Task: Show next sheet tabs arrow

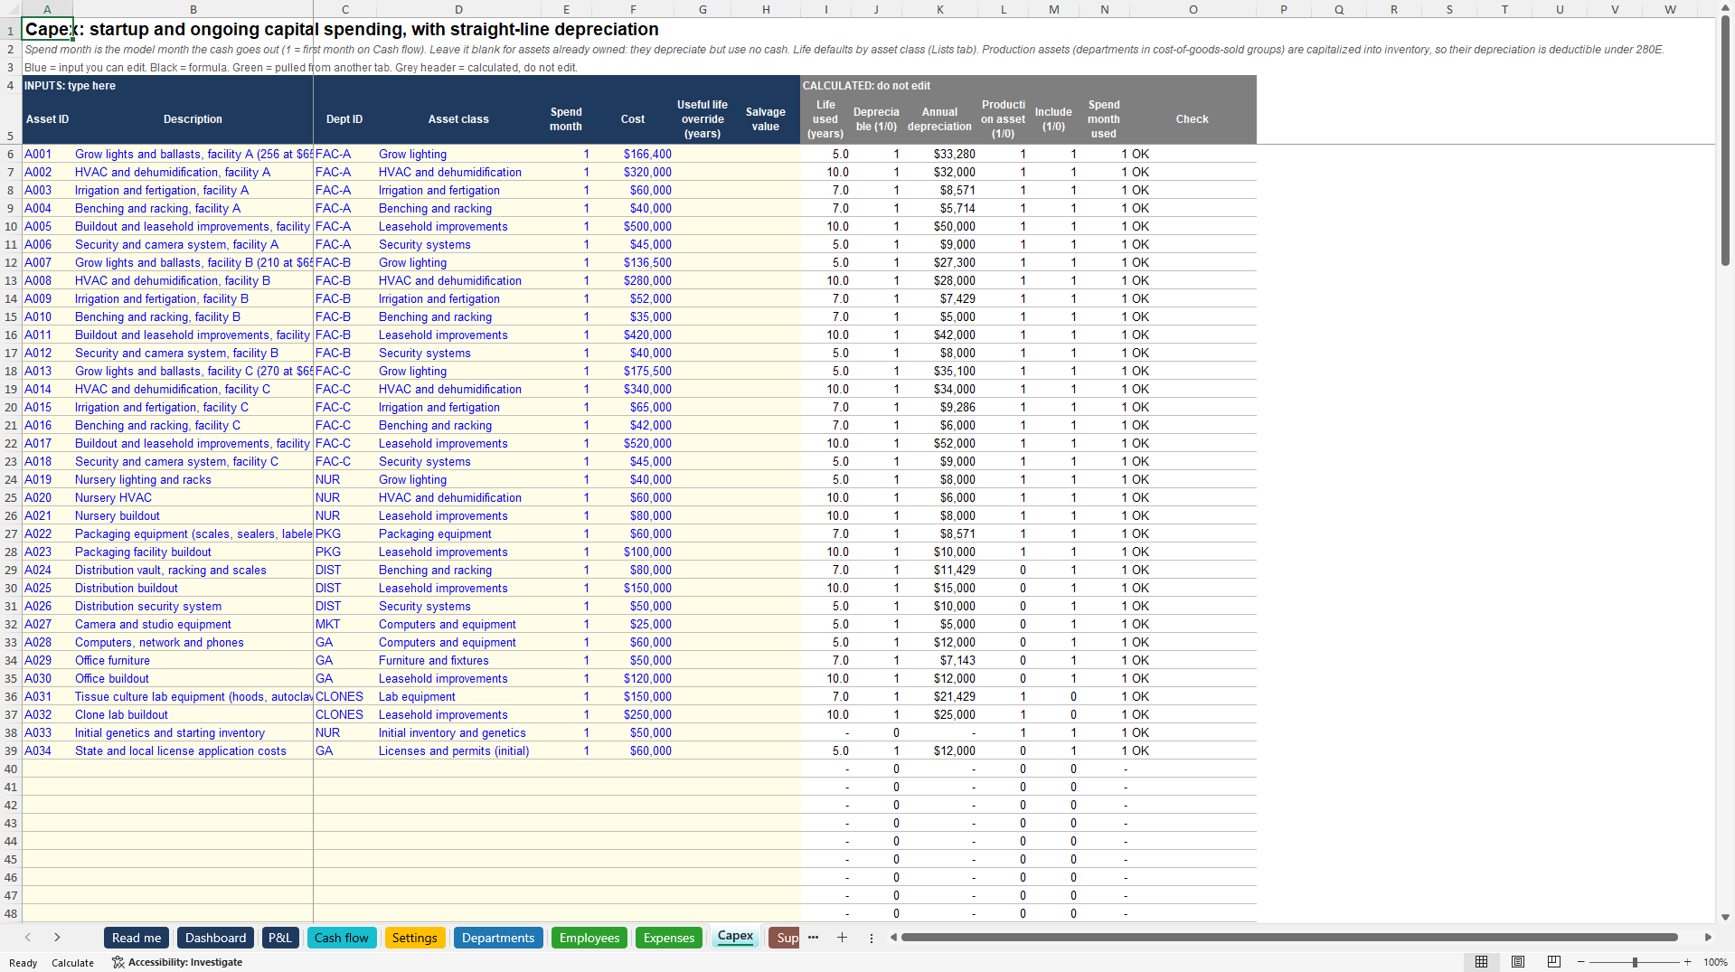Action: 57,938
